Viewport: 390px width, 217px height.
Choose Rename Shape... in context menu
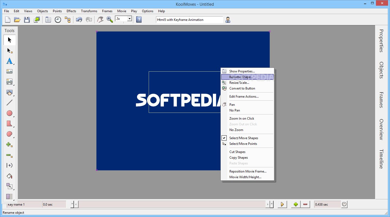point(248,77)
